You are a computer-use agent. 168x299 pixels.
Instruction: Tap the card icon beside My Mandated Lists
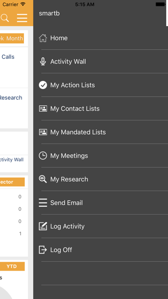43,132
